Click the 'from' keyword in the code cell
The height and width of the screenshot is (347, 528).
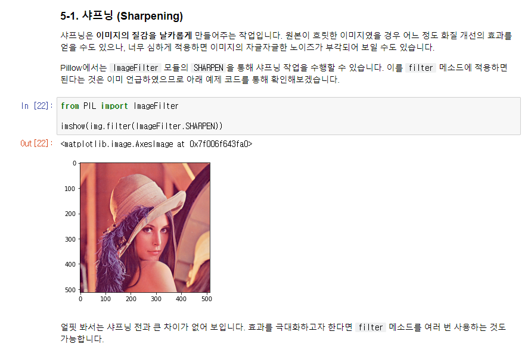[x=70, y=106]
